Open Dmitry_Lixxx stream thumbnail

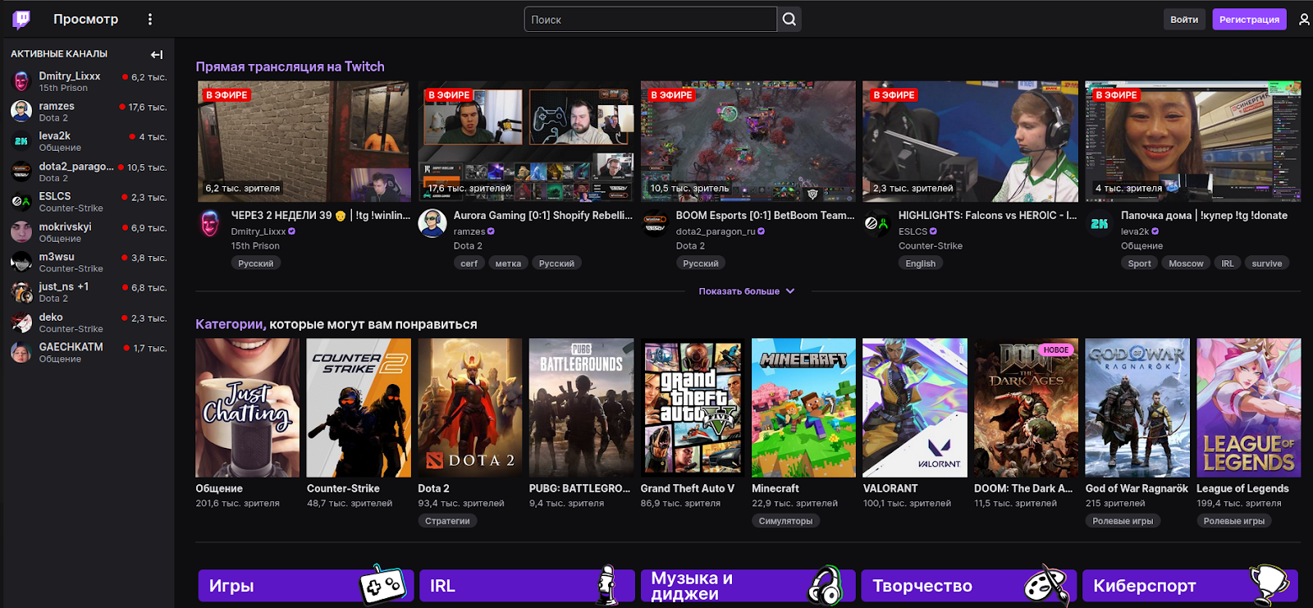304,141
